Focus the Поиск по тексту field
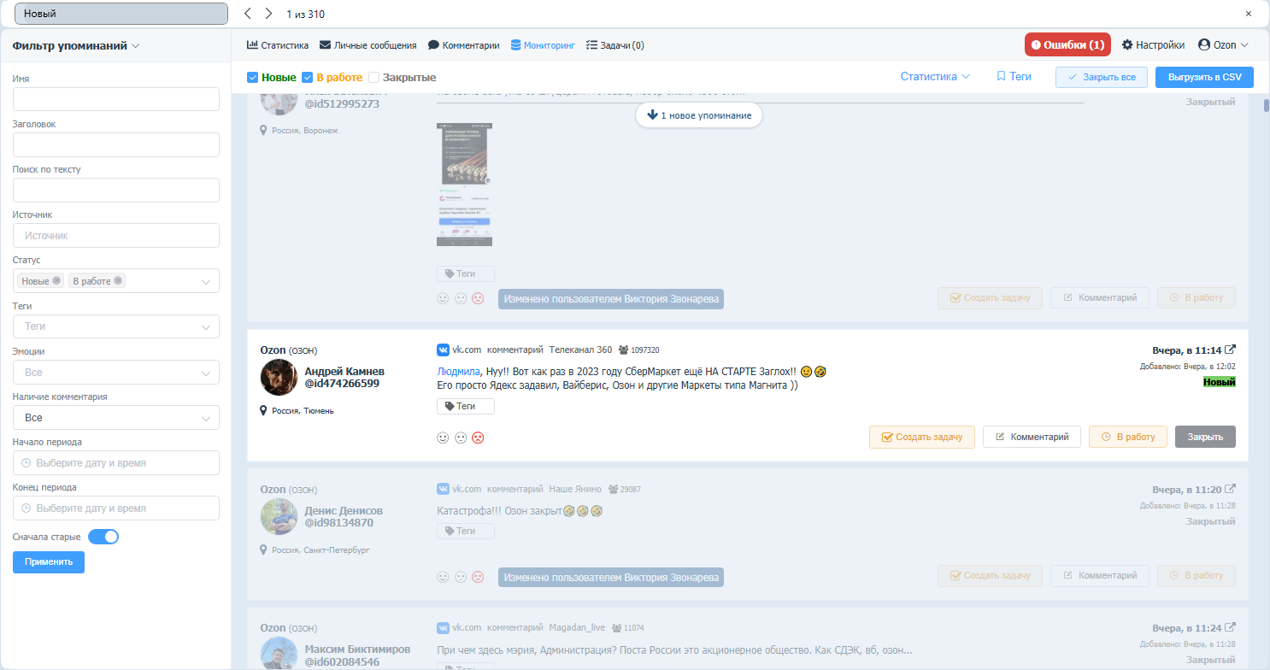Image resolution: width=1270 pixels, height=670 pixels. point(116,190)
